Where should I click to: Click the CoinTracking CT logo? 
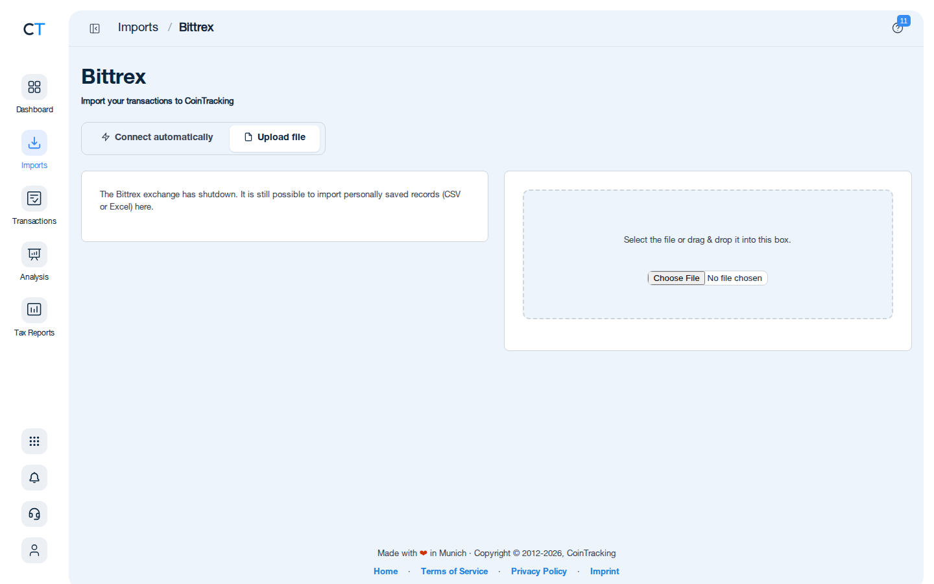[34, 29]
